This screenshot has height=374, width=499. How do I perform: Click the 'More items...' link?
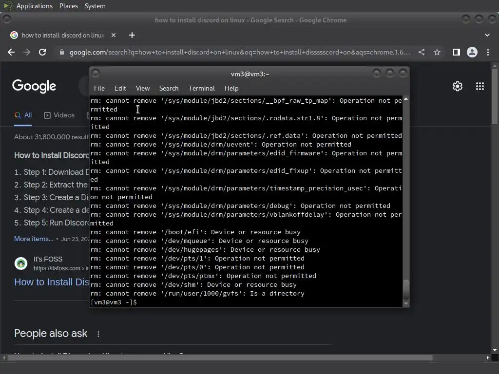[x=34, y=239]
